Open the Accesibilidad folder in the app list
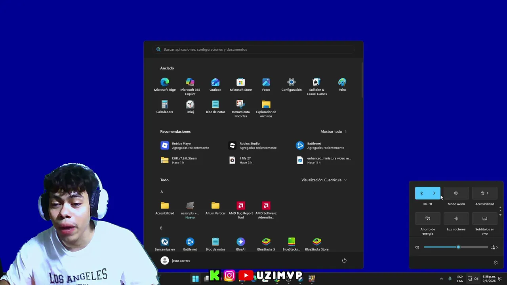Screen dimensions: 507x285 click(x=165, y=208)
